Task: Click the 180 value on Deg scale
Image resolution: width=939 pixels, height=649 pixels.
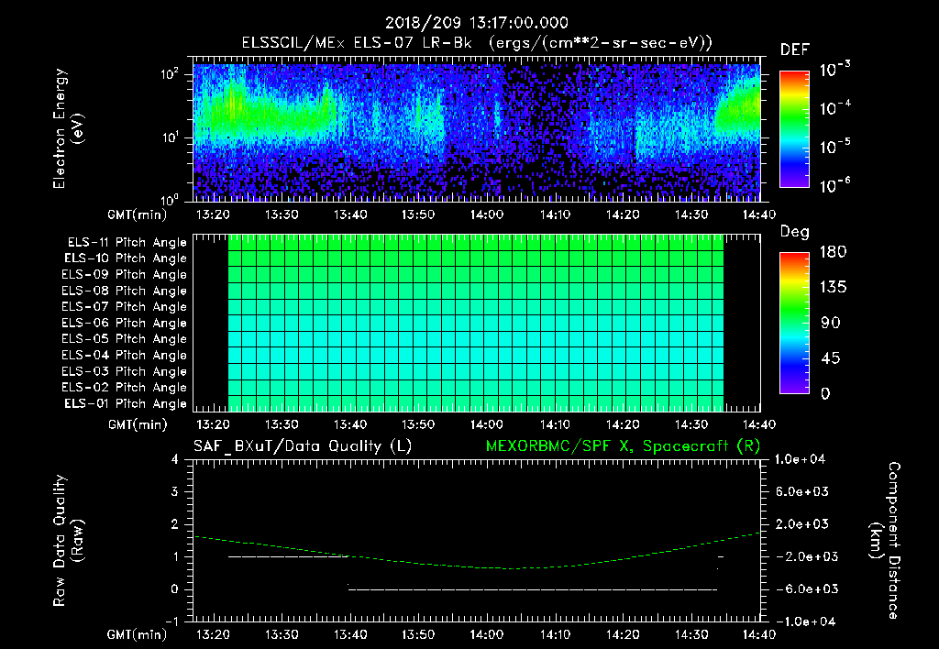Action: pyautogui.click(x=833, y=252)
